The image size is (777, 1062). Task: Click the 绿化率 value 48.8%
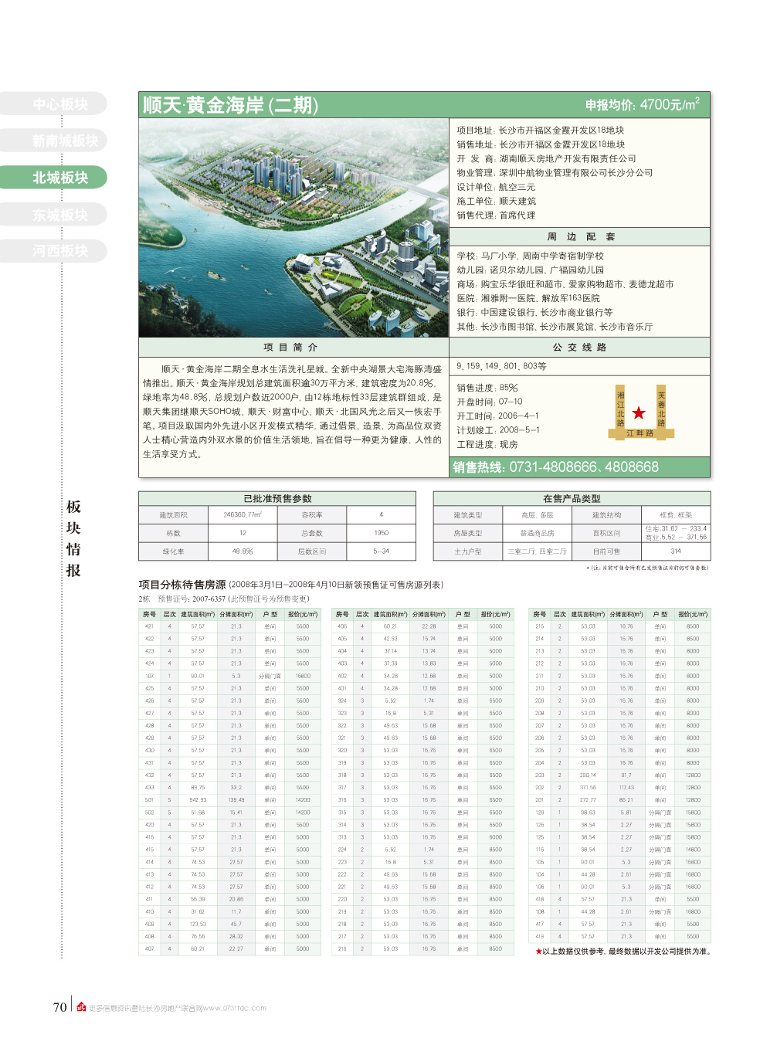pyautogui.click(x=243, y=551)
